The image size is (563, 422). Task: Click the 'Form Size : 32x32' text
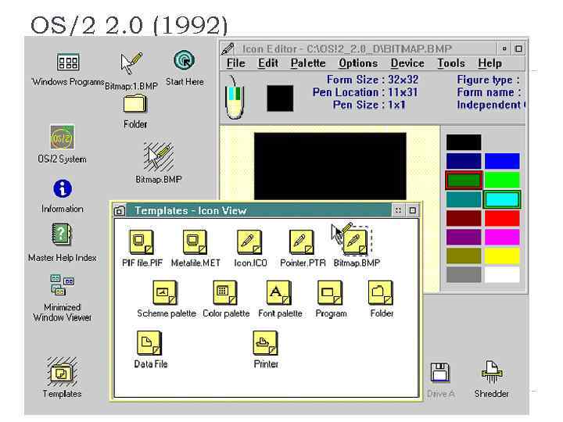[x=372, y=80]
